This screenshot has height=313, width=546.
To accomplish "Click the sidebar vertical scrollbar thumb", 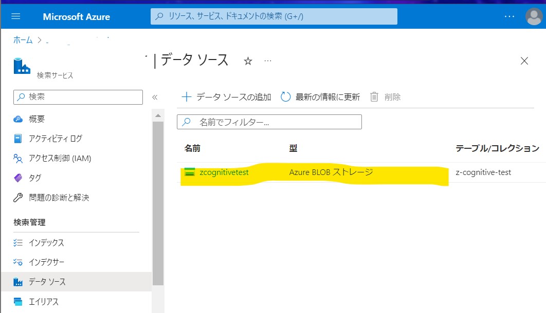I will 158,203.
